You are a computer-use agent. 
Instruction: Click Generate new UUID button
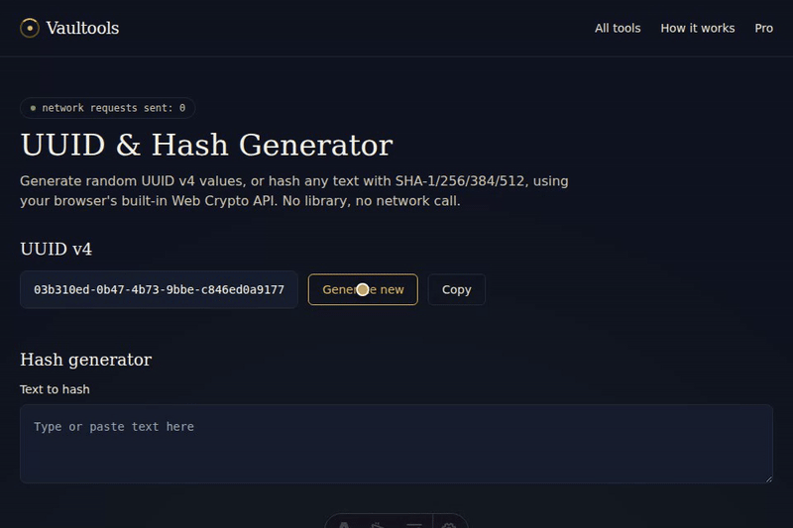[363, 289]
